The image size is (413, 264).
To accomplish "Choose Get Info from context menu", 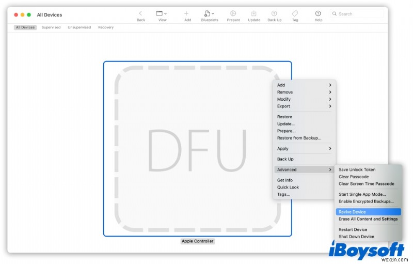I will pos(305,180).
